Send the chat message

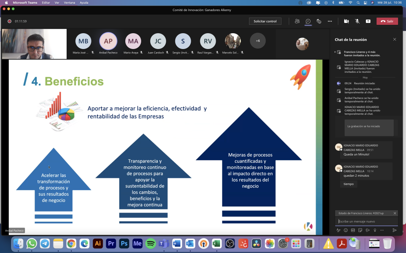click(x=395, y=230)
